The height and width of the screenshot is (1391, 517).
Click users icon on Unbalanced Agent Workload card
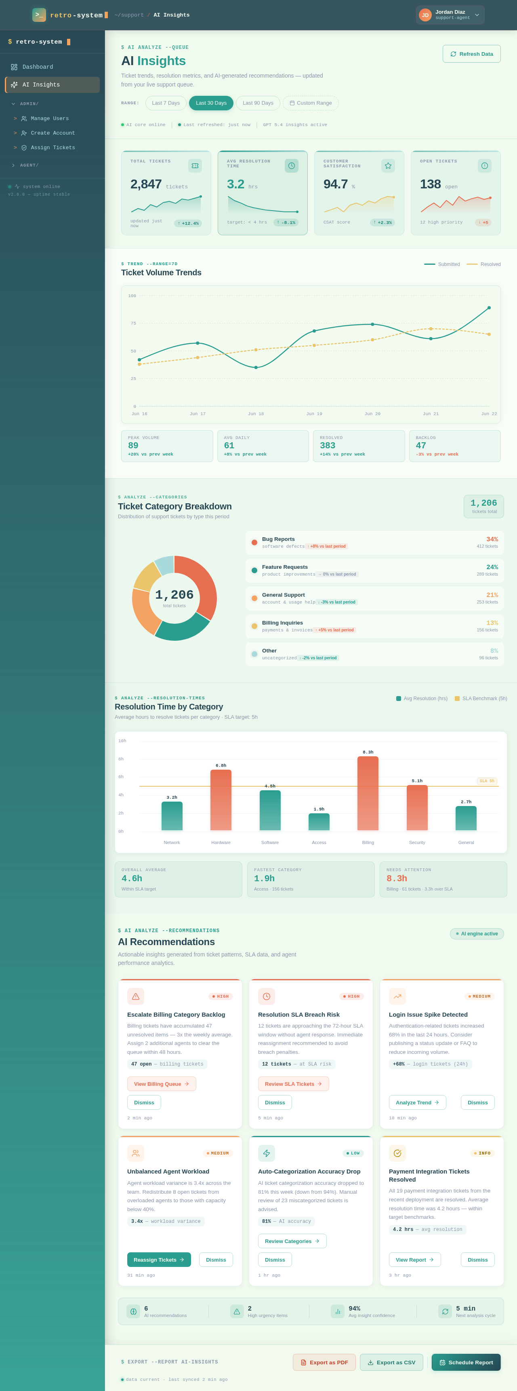[x=135, y=1153]
